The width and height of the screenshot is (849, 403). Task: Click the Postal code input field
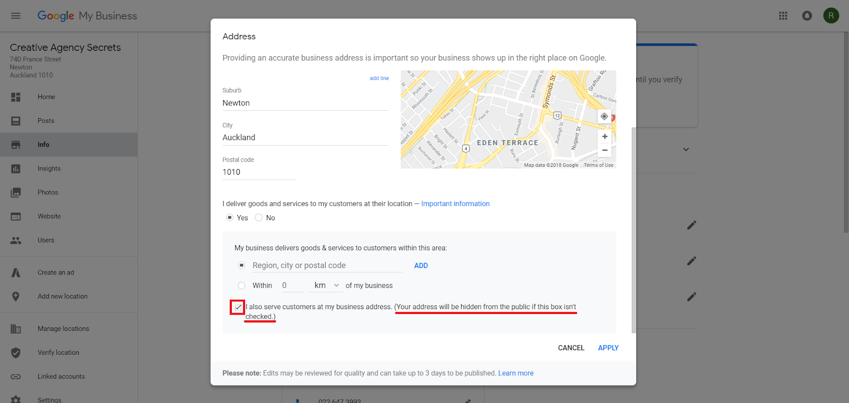258,172
